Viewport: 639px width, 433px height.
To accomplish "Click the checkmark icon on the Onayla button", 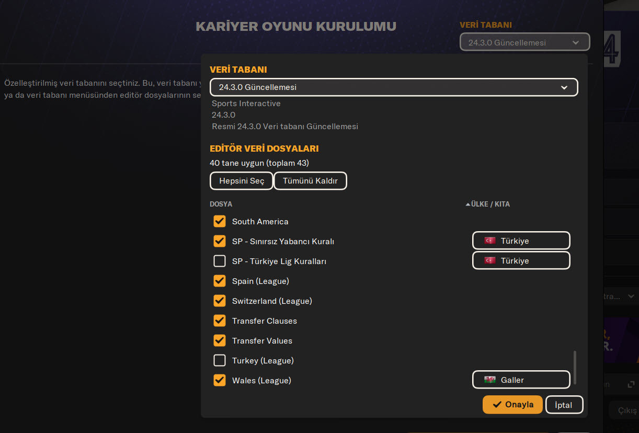I will 497,405.
